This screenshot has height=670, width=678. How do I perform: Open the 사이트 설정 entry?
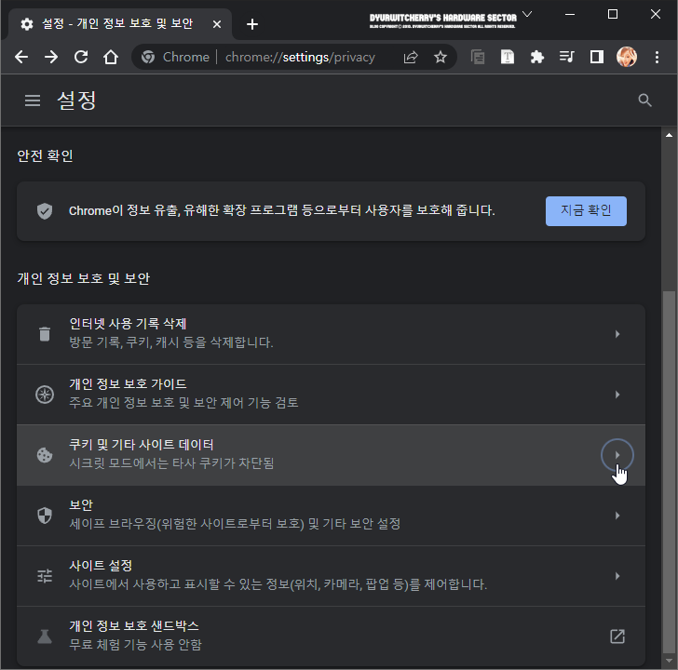point(331,576)
